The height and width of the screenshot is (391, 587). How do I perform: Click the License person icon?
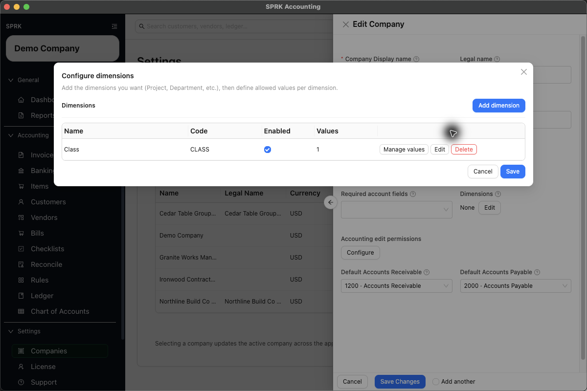pyautogui.click(x=21, y=367)
